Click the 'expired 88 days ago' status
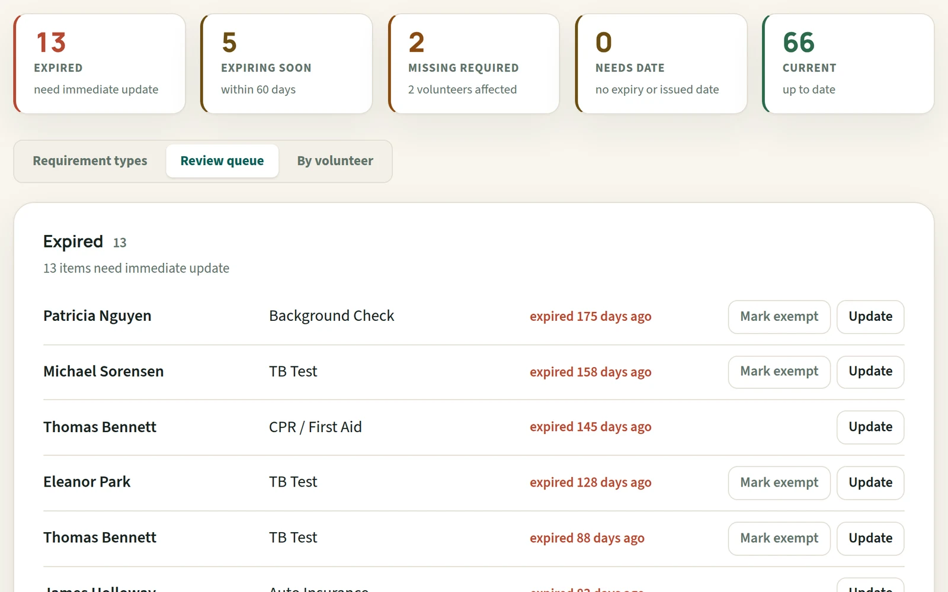The image size is (948, 592). click(587, 539)
